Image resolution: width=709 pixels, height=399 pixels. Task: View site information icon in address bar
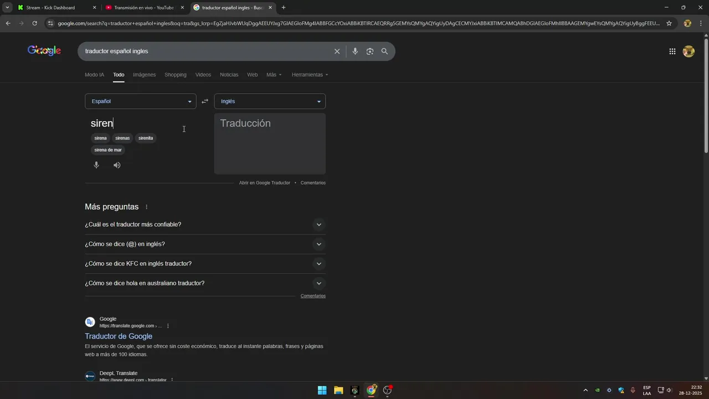[50, 23]
